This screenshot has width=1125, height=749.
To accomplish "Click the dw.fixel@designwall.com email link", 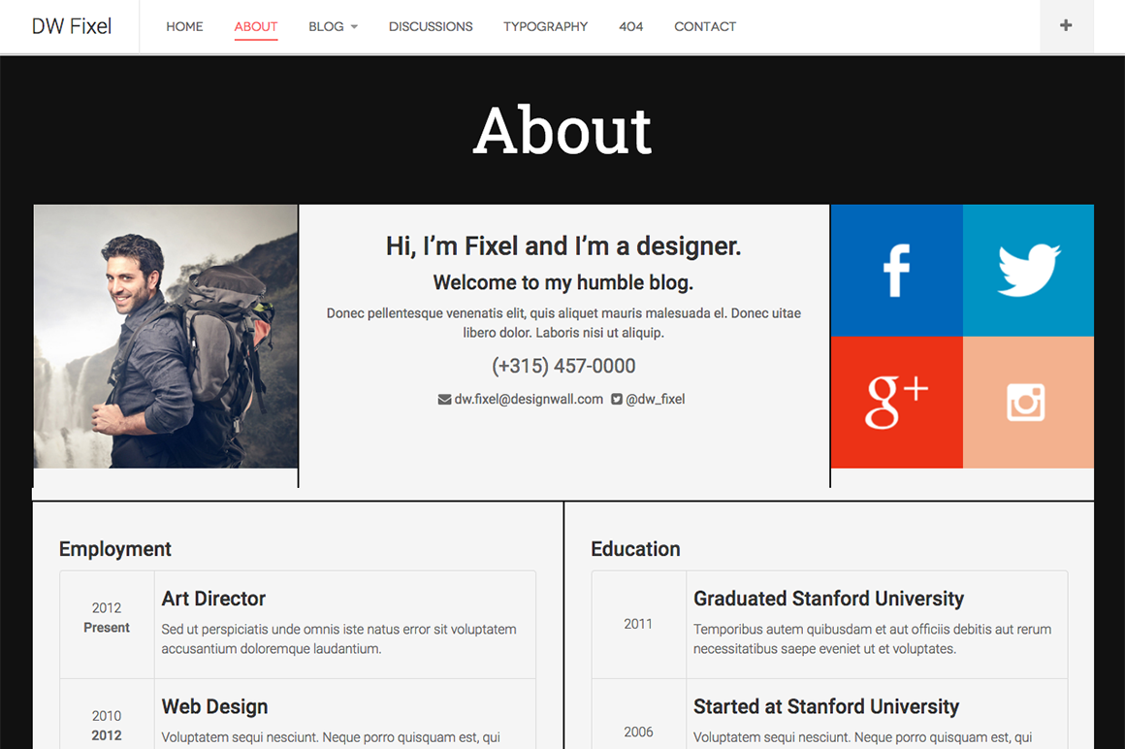I will click(529, 399).
